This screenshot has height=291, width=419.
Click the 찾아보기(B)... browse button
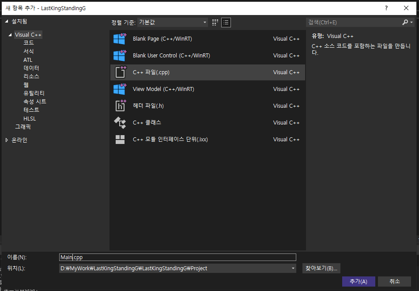321,268
